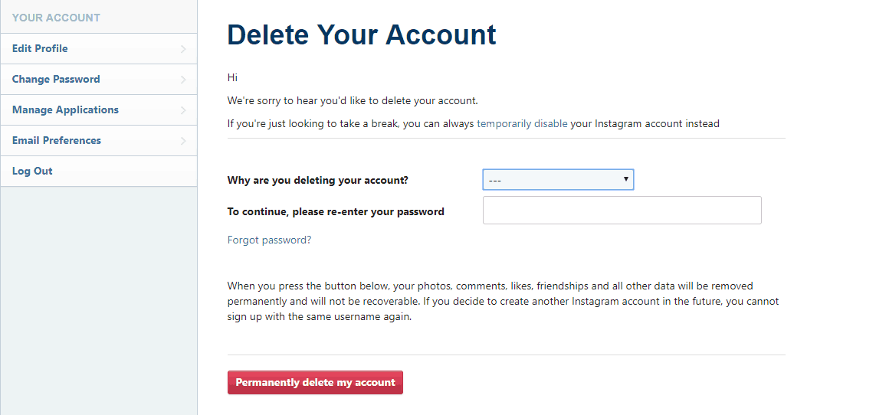Click the chevron arrow beside Email Preferences
The width and height of the screenshot is (876, 415).
(183, 141)
